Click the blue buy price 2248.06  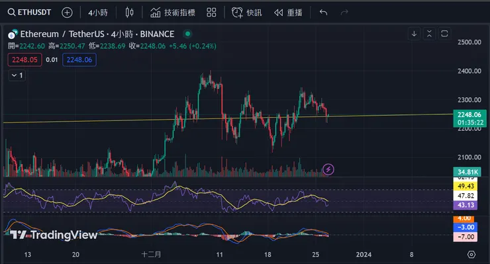pos(79,60)
